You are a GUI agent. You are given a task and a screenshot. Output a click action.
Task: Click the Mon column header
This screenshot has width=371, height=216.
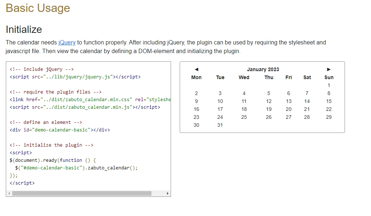(x=196, y=77)
